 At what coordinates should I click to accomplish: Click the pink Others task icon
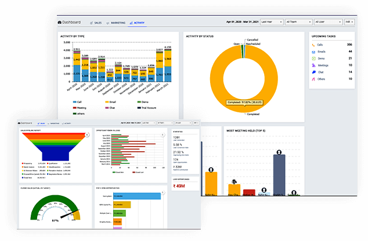313,79
